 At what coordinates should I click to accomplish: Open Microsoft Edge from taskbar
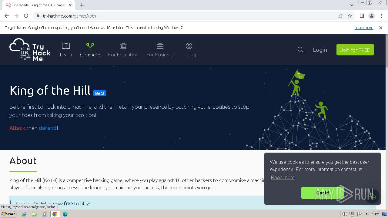pos(65,214)
